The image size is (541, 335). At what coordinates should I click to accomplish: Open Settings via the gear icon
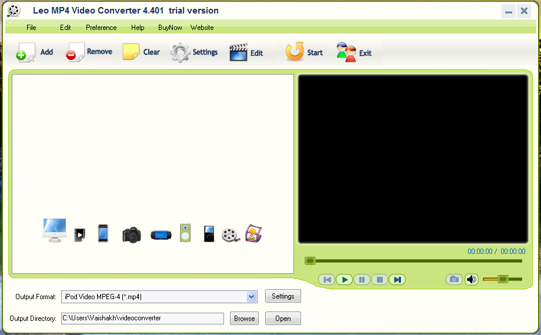pyautogui.click(x=180, y=53)
